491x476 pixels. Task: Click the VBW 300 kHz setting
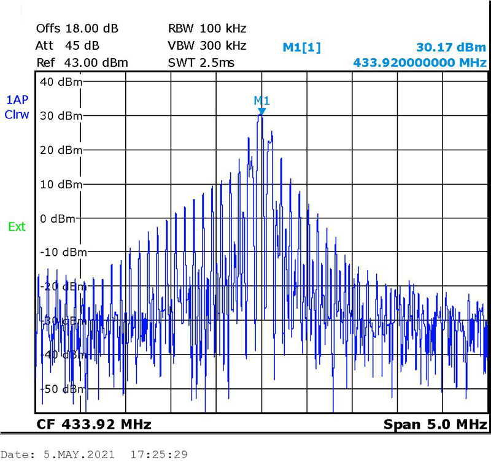207,45
